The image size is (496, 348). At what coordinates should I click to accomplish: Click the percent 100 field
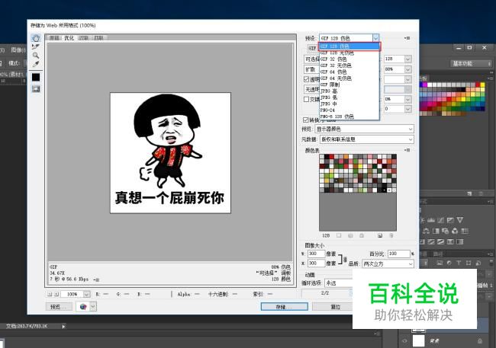pos(398,254)
